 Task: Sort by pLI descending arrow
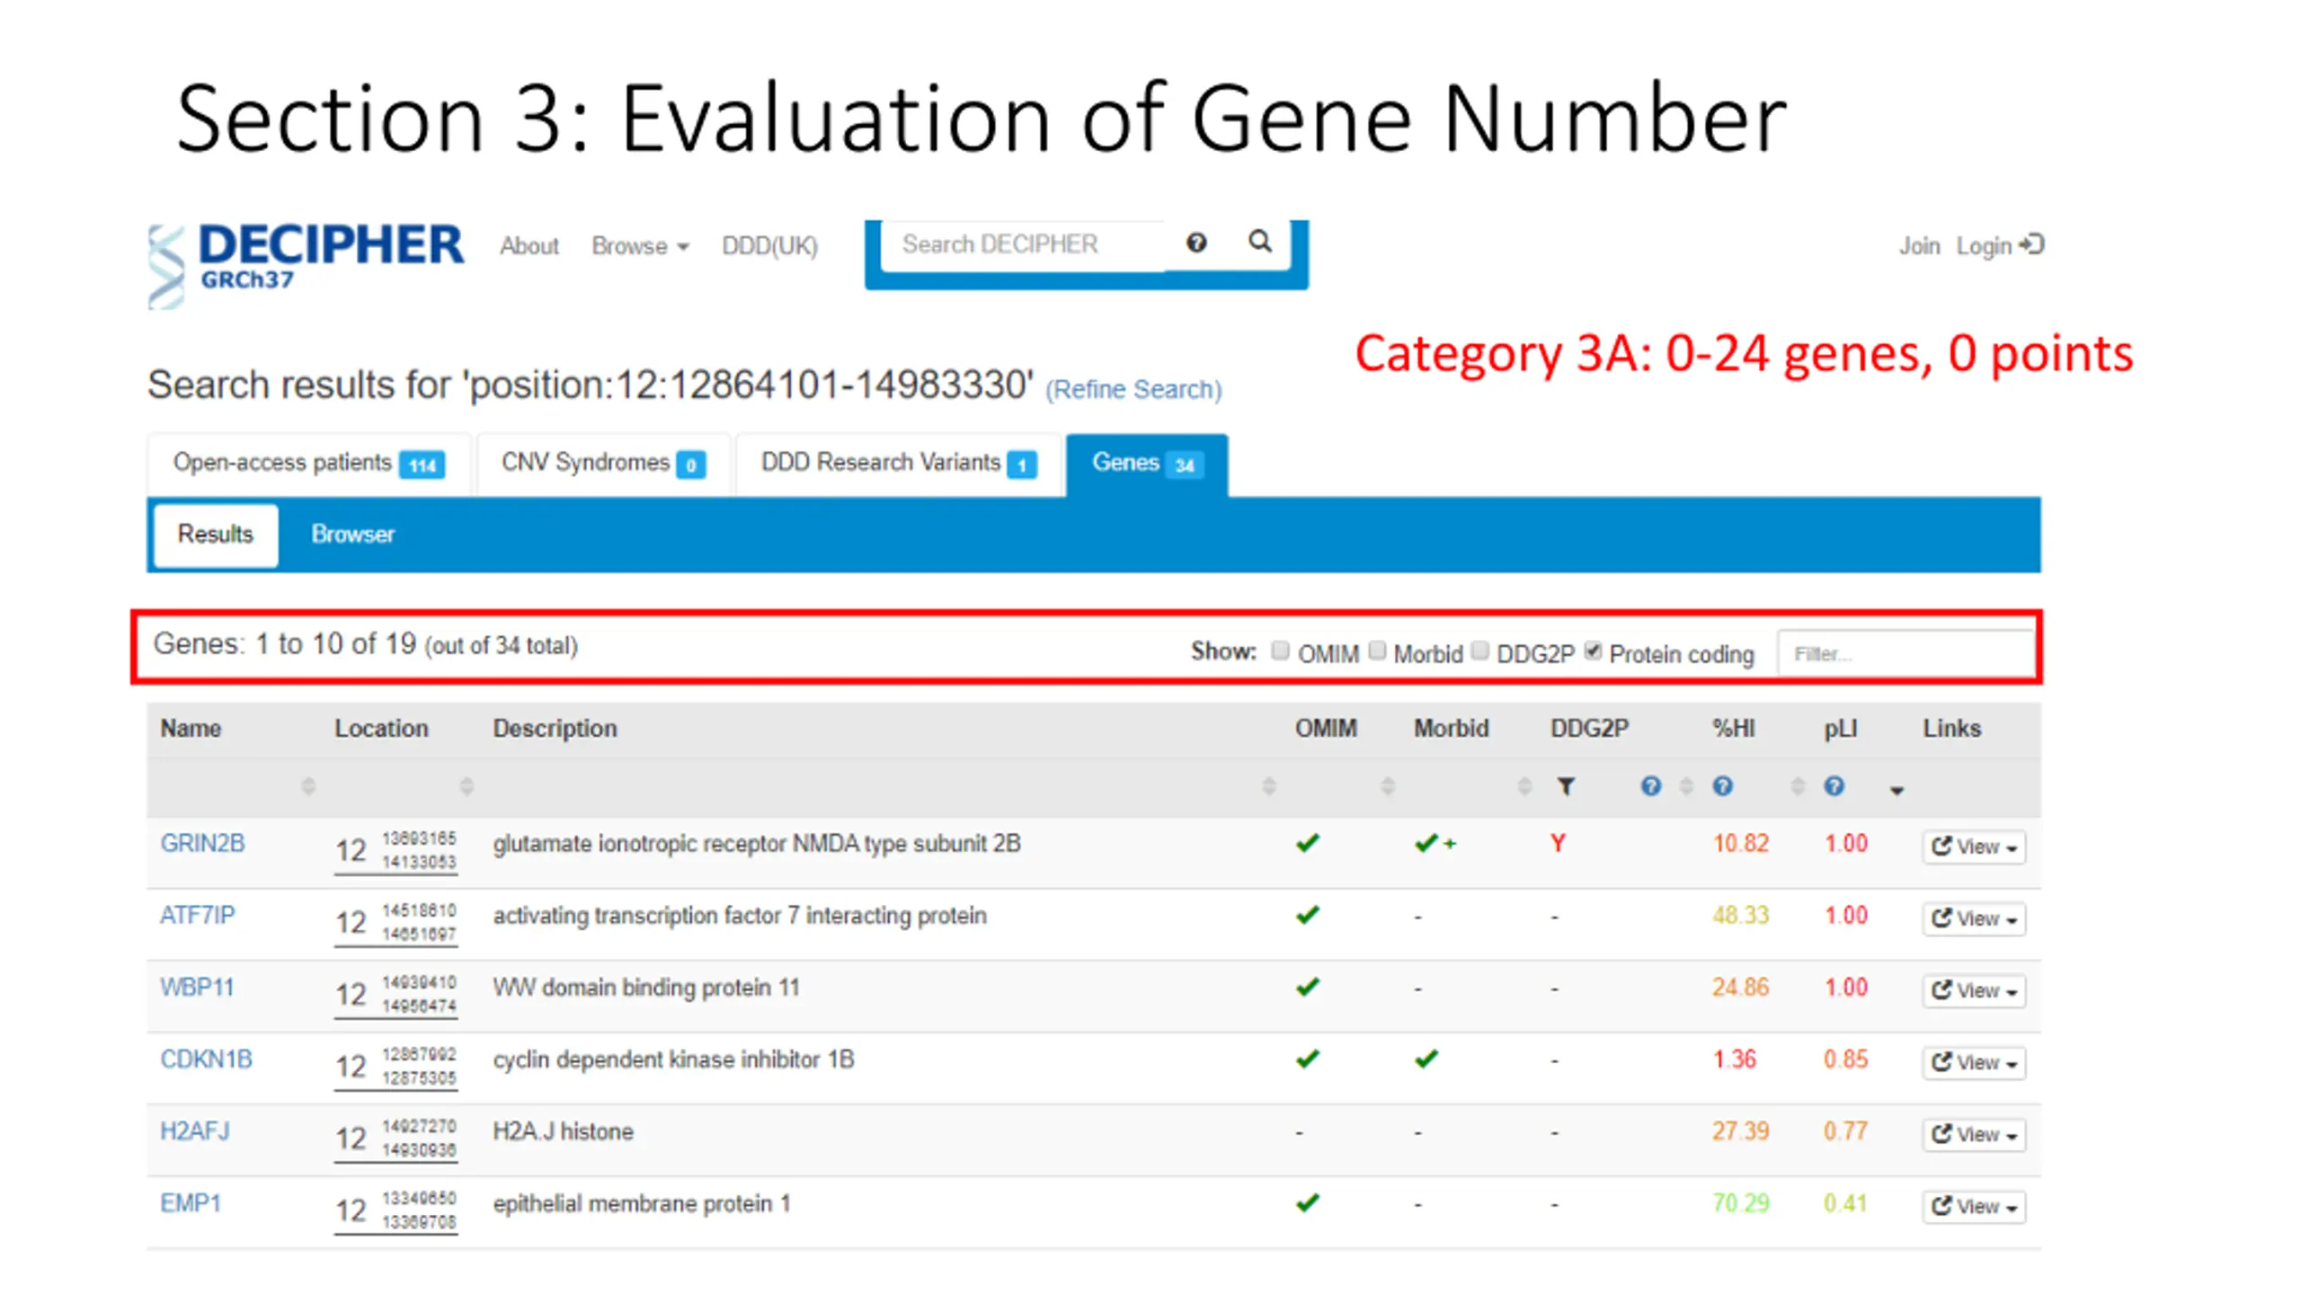[x=1897, y=791]
